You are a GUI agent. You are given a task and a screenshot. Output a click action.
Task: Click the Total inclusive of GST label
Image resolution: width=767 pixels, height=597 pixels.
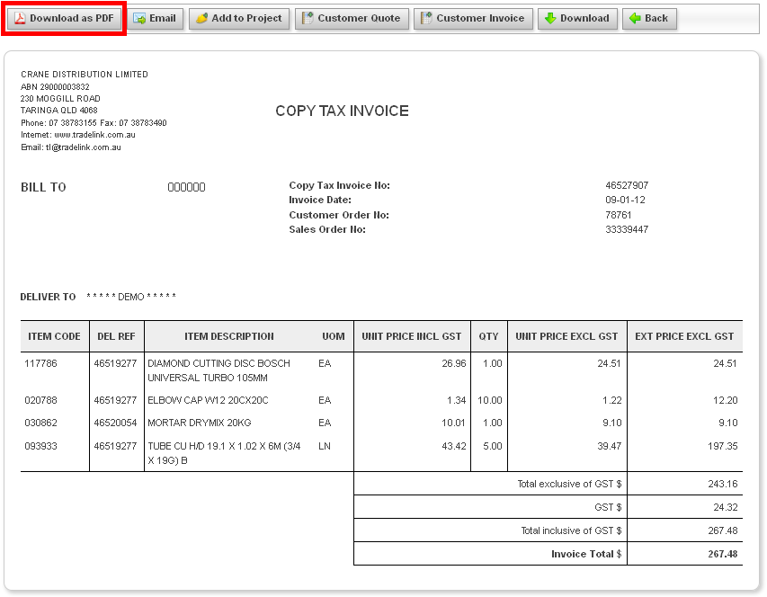click(571, 530)
